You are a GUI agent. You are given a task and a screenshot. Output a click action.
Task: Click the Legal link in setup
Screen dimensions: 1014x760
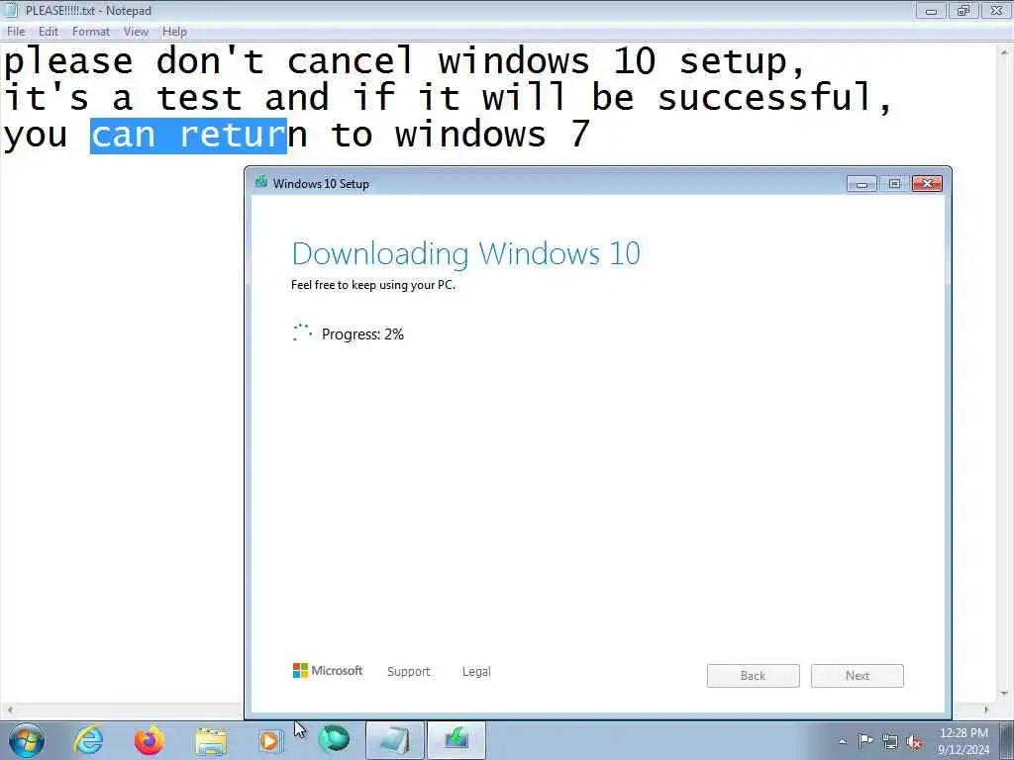click(476, 672)
